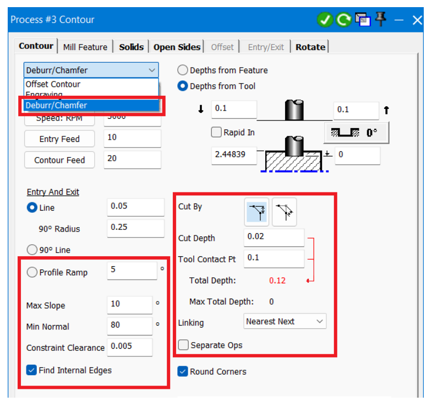Click the Entry And Exit heading
Screen dimensions: 432x407
tap(53, 191)
